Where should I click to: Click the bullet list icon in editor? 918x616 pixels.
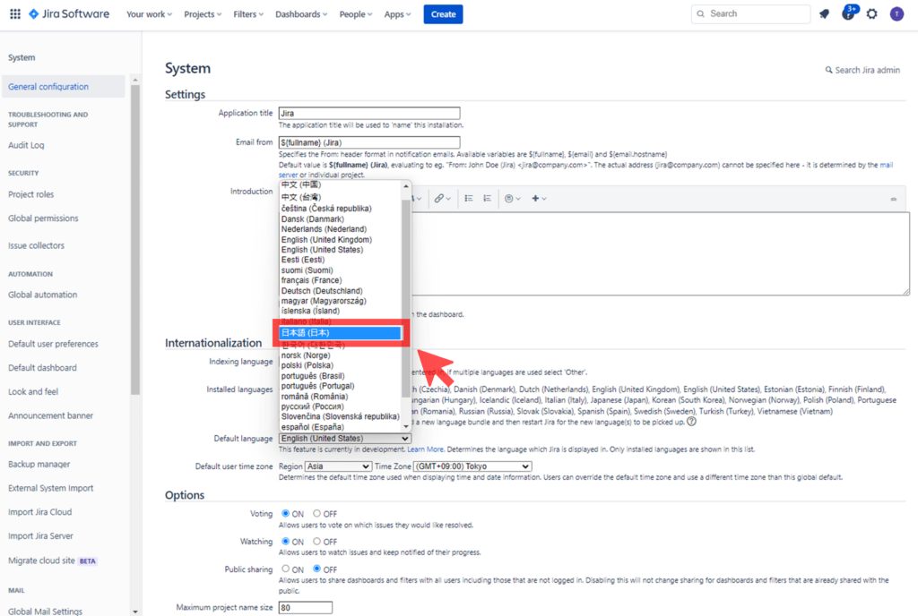[469, 198]
